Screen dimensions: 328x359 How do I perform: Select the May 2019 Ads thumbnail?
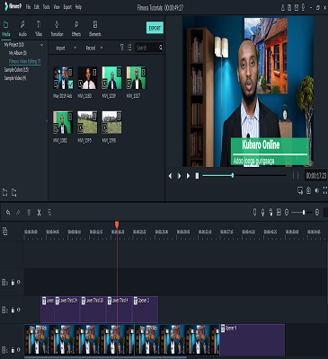(x=63, y=78)
